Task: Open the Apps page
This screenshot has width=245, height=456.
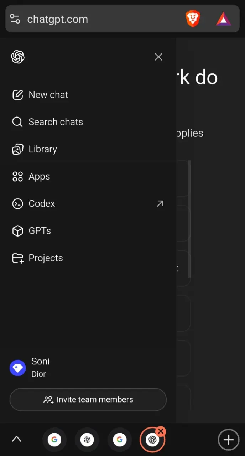Action: pos(88,176)
